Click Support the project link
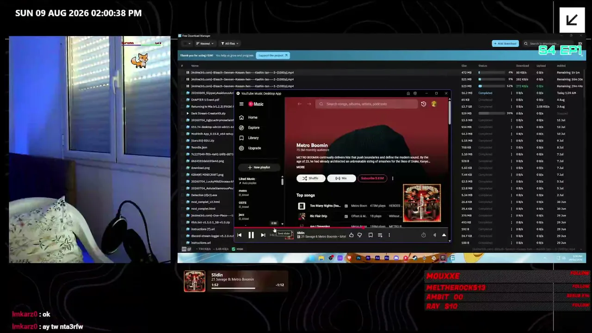 coord(273,55)
